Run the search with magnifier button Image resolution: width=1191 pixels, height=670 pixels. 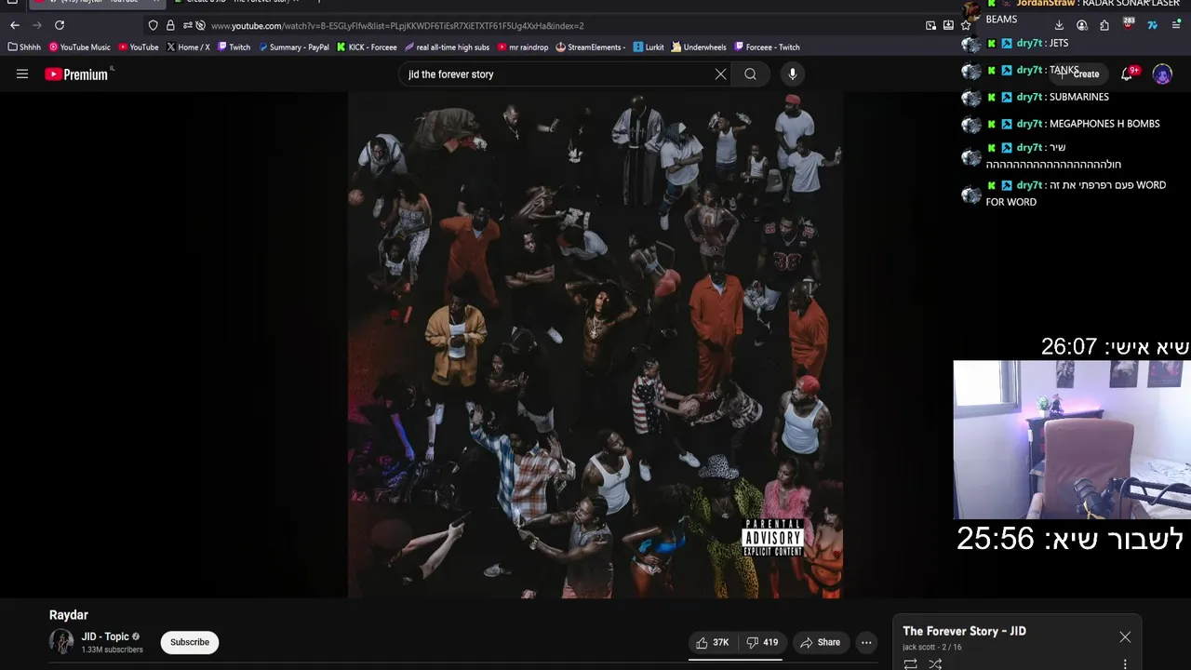(750, 74)
